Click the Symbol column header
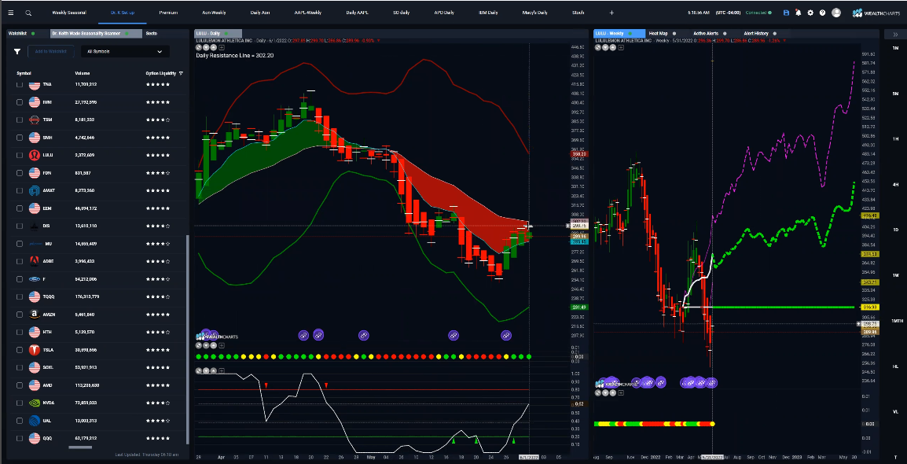The height and width of the screenshot is (464, 907). click(x=24, y=73)
